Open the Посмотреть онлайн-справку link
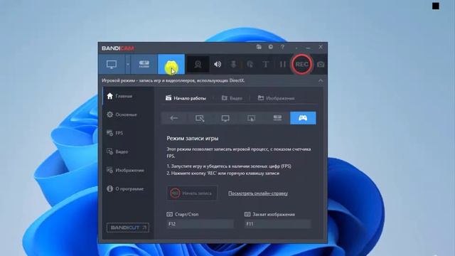 (x=258, y=193)
